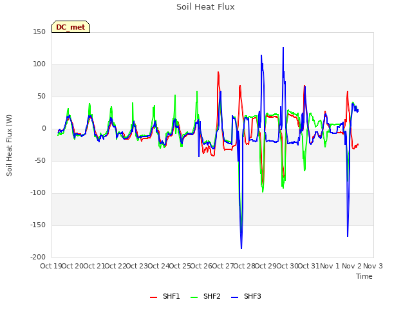The width and height of the screenshot is (412, 309).
Task: Click the Oct 31 x-axis tick label
Action: 308,266
